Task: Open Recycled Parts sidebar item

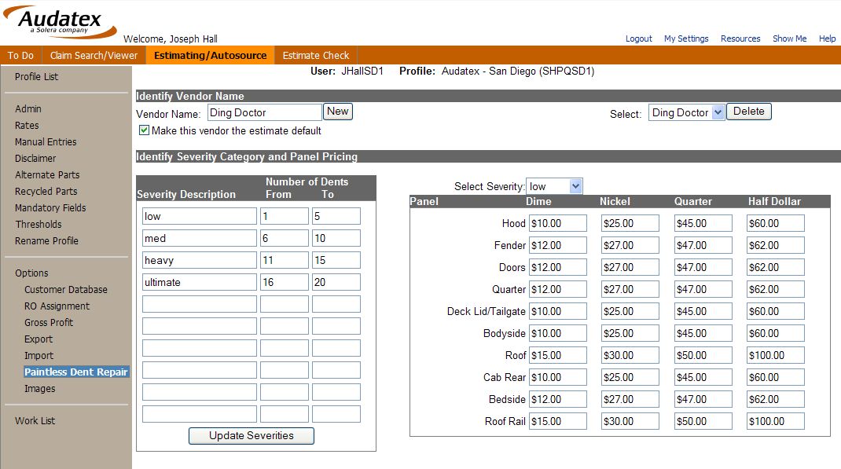Action: (46, 192)
